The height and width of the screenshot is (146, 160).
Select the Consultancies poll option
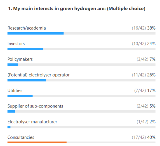pyautogui.click(x=21, y=137)
